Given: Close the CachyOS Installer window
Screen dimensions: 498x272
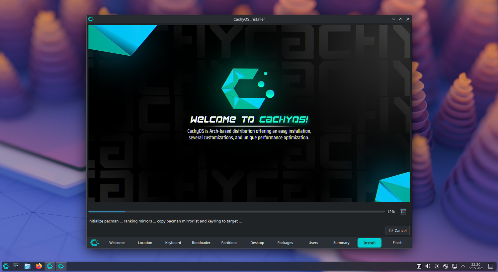Looking at the screenshot, I should coord(408,19).
